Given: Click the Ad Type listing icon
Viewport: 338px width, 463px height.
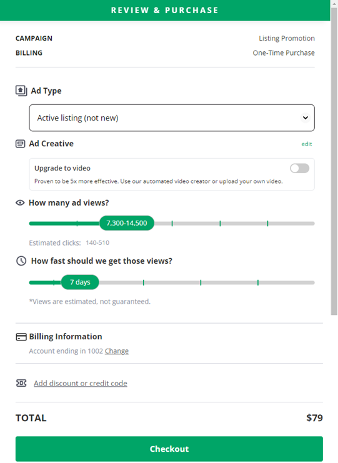Looking at the screenshot, I should pos(21,91).
